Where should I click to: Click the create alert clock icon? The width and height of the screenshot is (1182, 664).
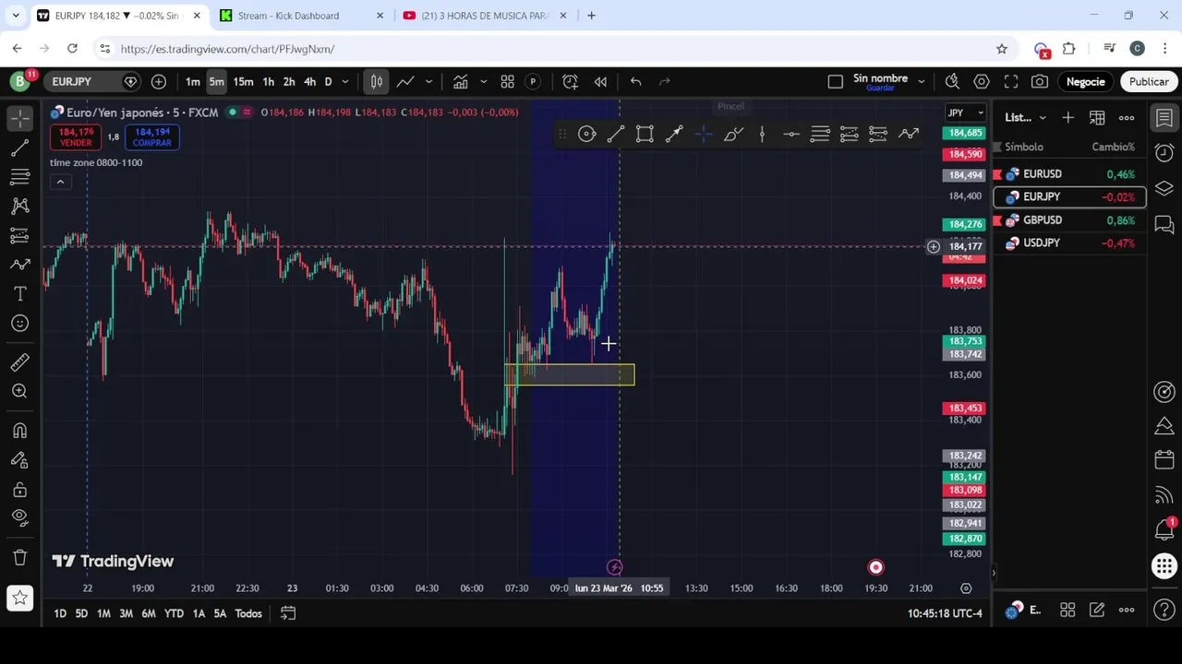(x=571, y=81)
